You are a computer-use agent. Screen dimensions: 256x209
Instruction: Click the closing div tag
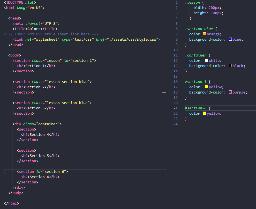19,188
